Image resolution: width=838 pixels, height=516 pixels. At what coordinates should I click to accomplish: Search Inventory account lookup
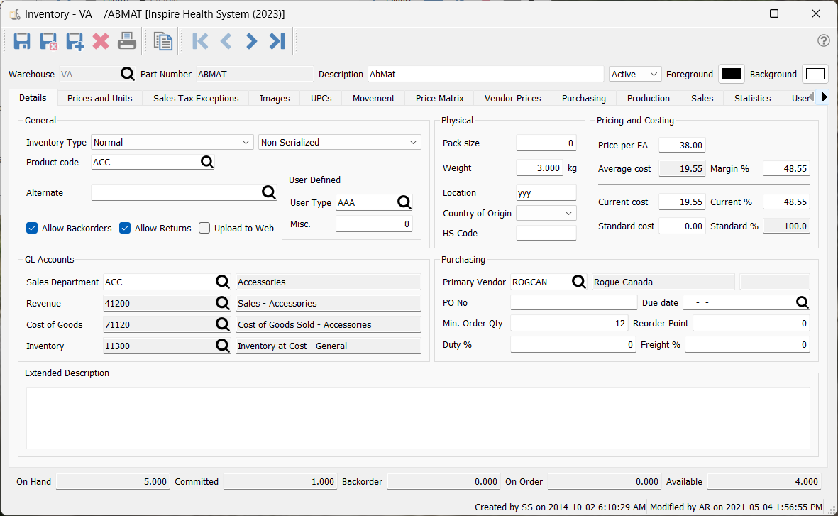(222, 346)
